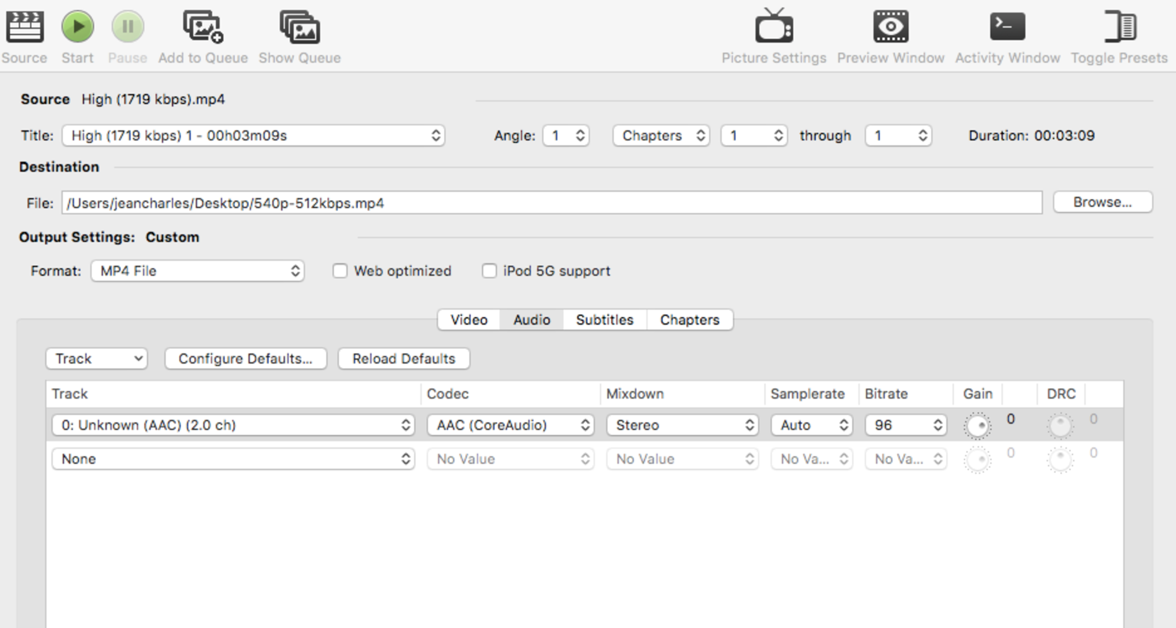
Task: Click Toggle Presets sidebar icon
Action: click(x=1119, y=28)
